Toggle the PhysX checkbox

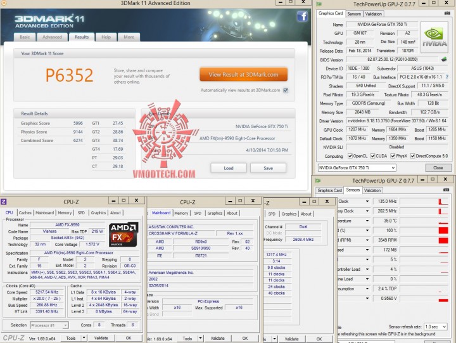(x=393, y=156)
